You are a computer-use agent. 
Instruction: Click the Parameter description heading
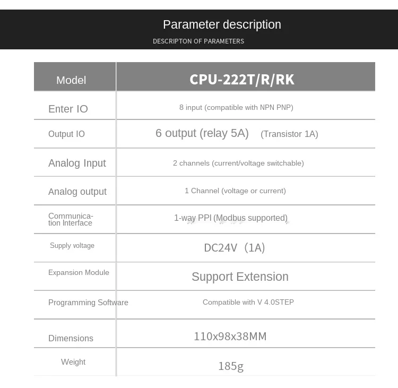222,24
